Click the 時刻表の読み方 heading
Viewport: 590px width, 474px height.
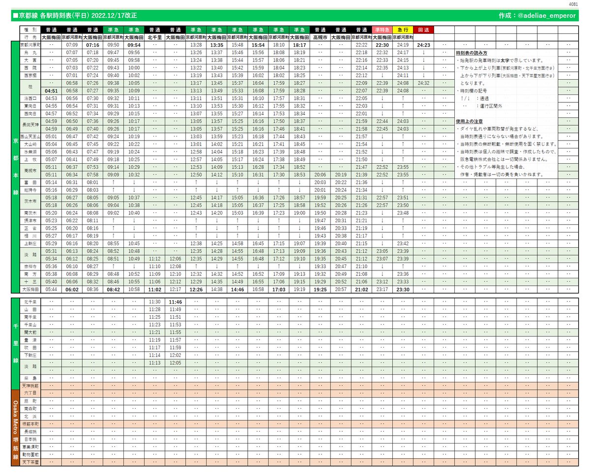point(472,52)
